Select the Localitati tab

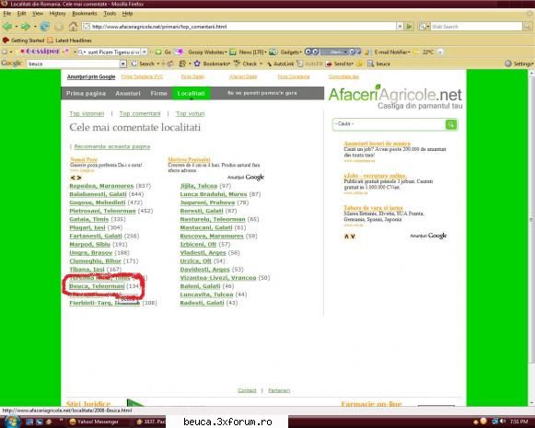point(192,93)
